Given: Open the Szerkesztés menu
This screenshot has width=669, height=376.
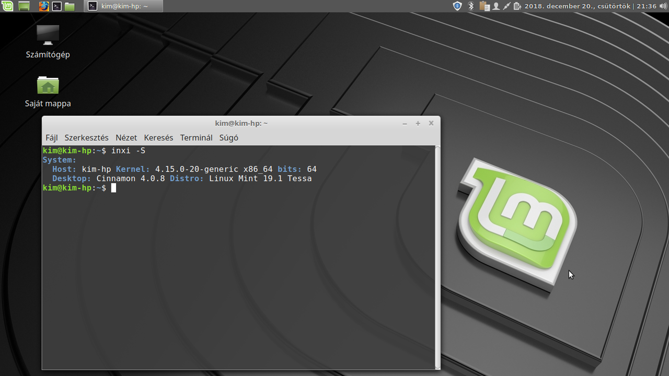Looking at the screenshot, I should point(87,138).
